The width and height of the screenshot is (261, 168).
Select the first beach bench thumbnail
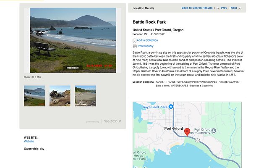(x=34, y=96)
